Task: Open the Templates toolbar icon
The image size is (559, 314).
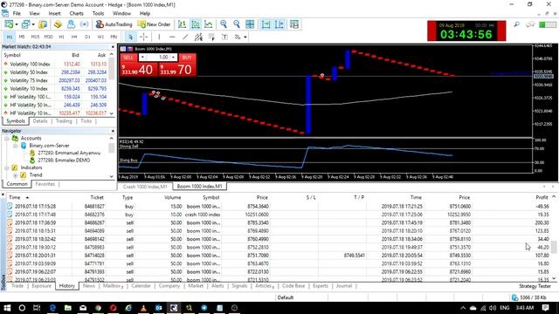Action: click(x=294, y=24)
